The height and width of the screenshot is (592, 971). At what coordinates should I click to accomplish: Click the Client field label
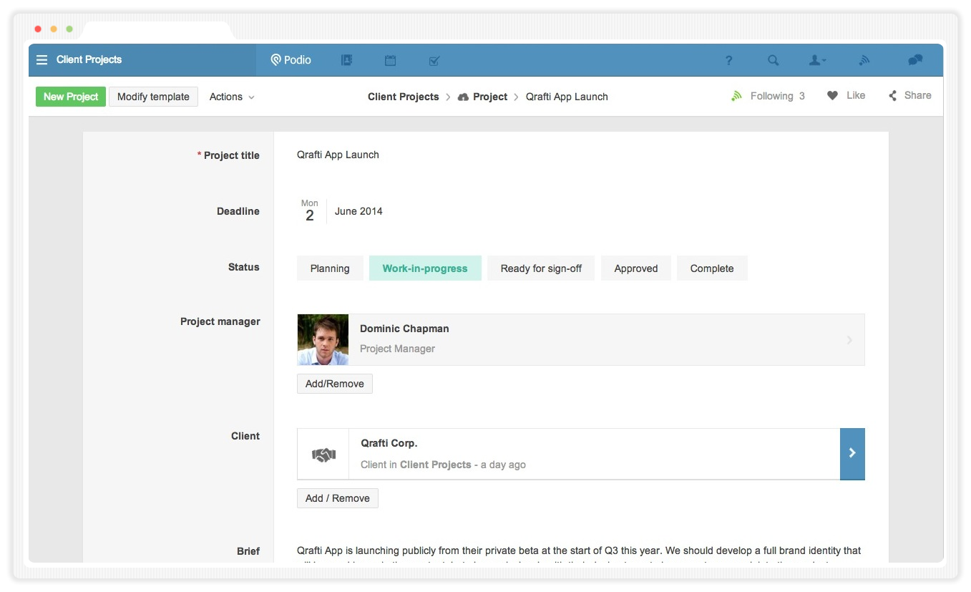click(x=245, y=436)
